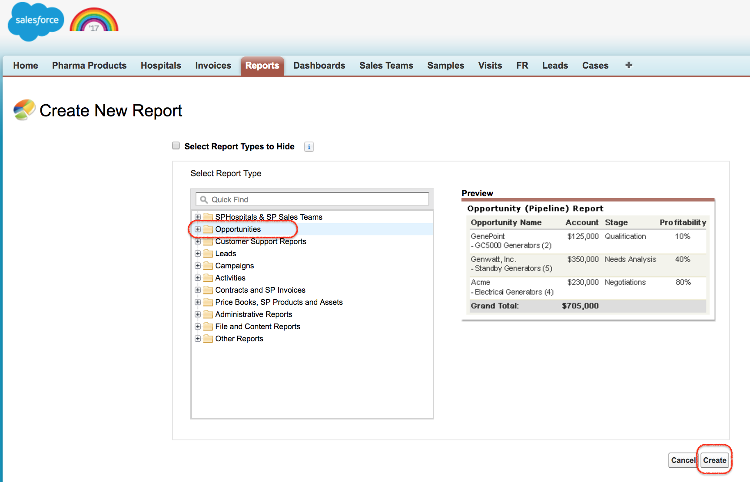This screenshot has width=750, height=482.
Task: Click the Other Reports folder icon
Action: (x=208, y=338)
